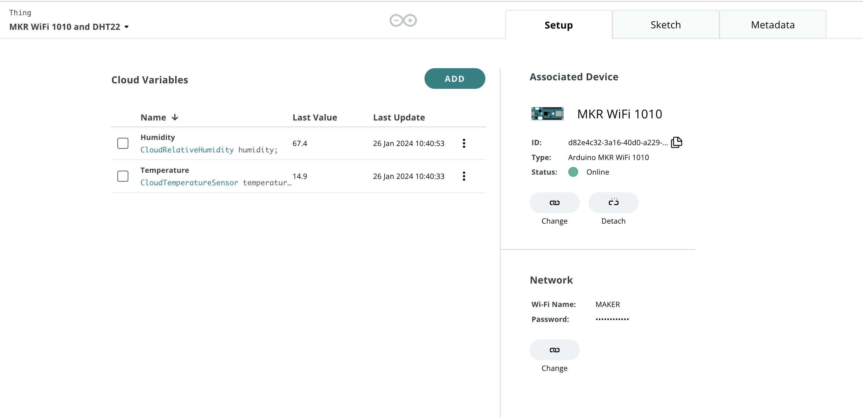Check the Humidity variable checkbox

tap(123, 143)
